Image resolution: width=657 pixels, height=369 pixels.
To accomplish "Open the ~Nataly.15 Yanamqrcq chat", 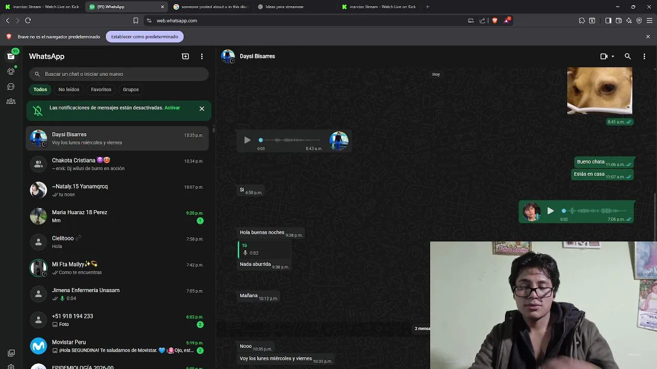I will point(118,190).
